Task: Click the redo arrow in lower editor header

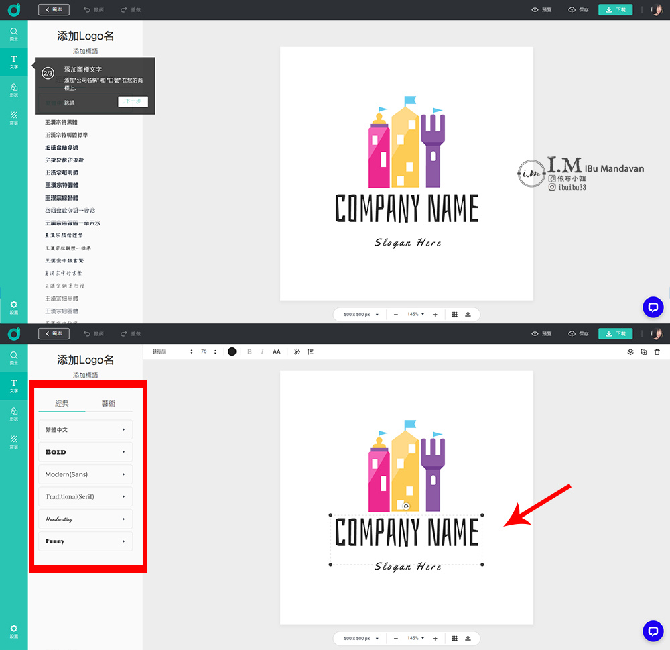Action: click(123, 333)
